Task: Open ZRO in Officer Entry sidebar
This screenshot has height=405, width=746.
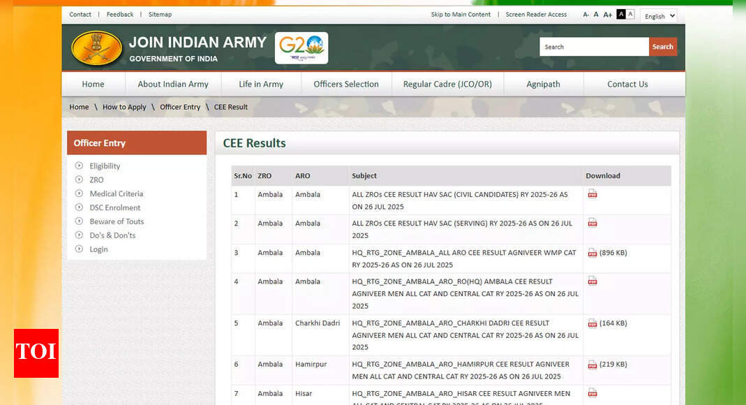Action: (x=96, y=179)
